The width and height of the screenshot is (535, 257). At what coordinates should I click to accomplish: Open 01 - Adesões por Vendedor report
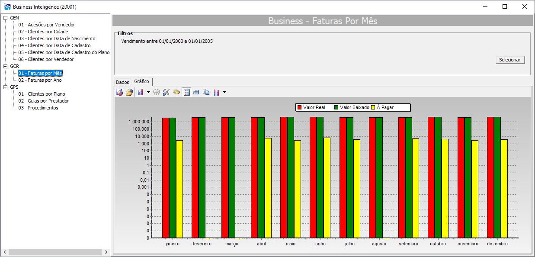click(46, 25)
